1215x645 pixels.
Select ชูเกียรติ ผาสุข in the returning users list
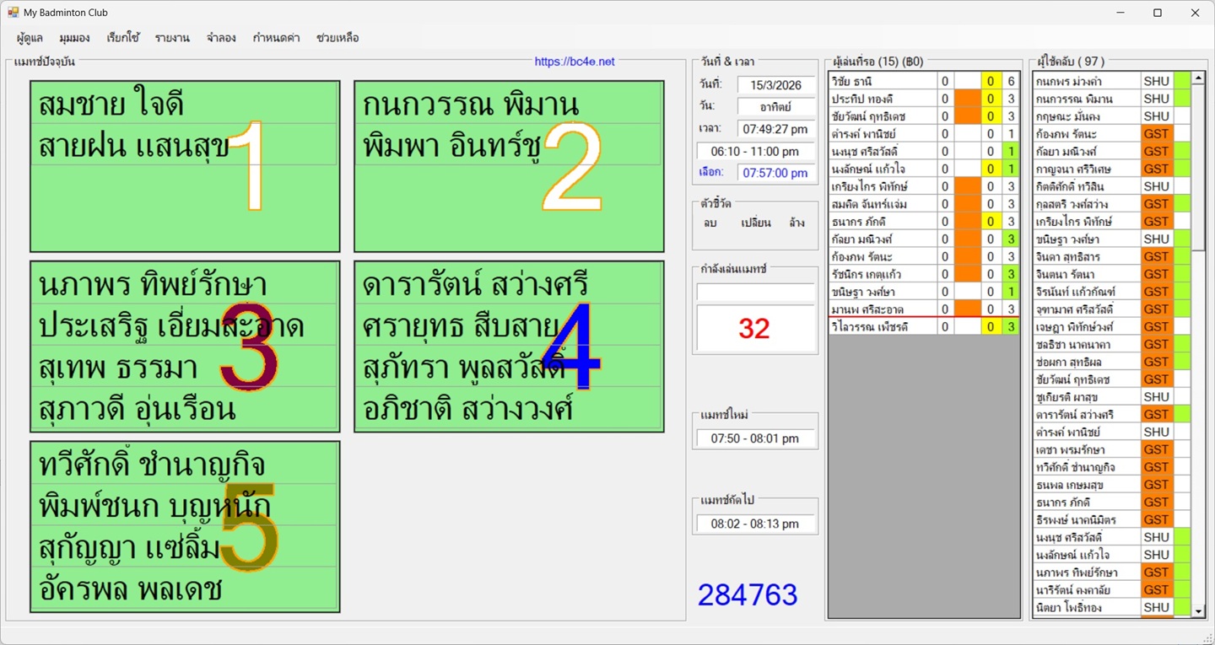point(1087,397)
